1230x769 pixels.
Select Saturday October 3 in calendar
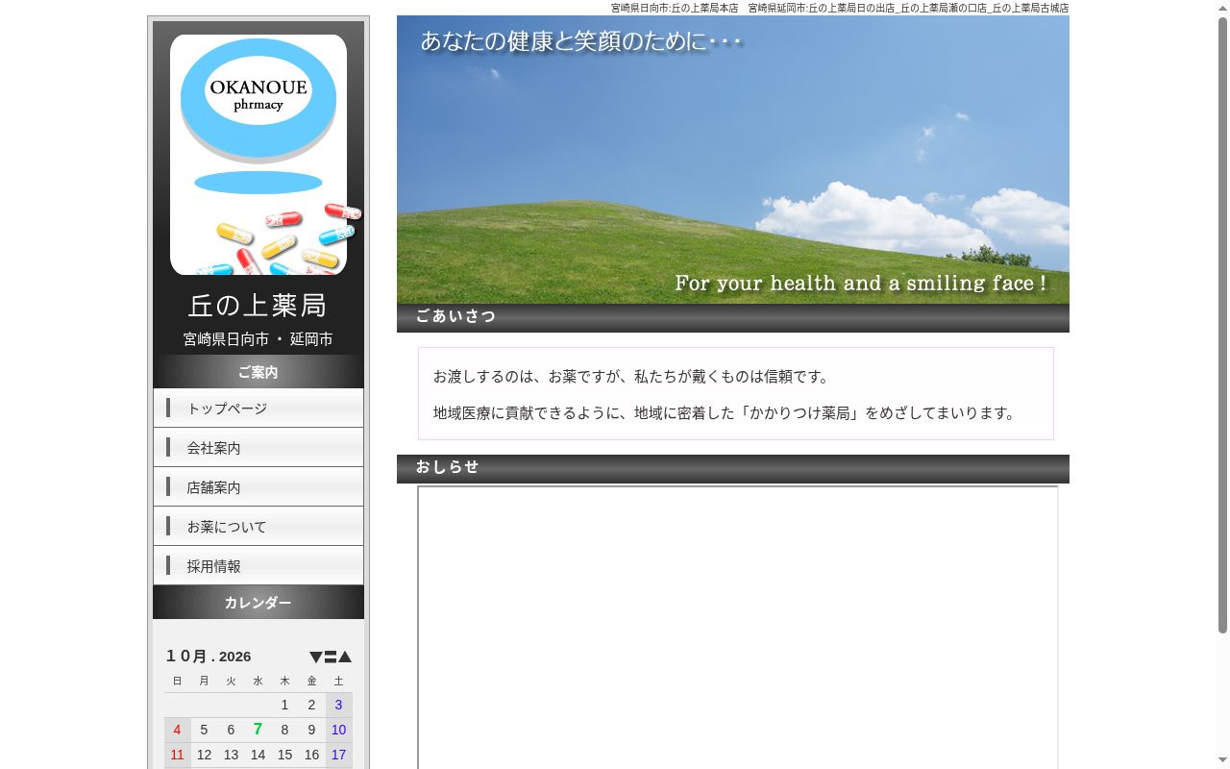coord(338,705)
